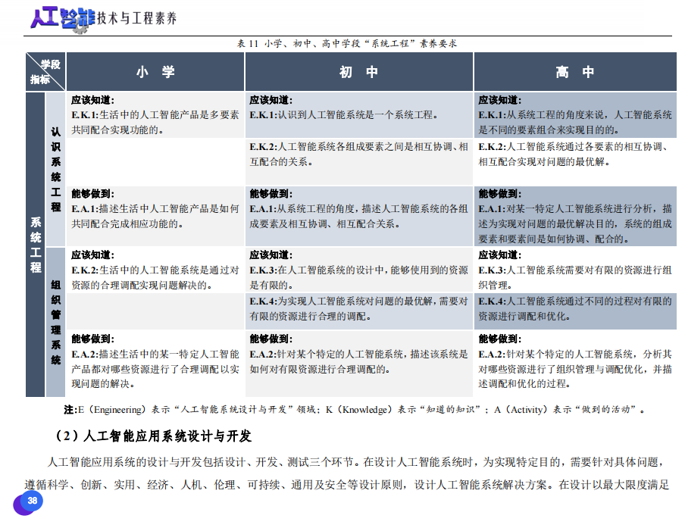The width and height of the screenshot is (685, 528).
Task: Click the 高中 E.K.4 cell about 调配和优化
Action: click(574, 308)
